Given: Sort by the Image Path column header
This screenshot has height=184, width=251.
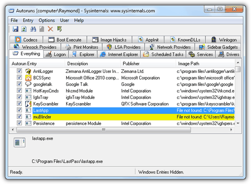Looking at the screenshot, I should tap(205, 64).
